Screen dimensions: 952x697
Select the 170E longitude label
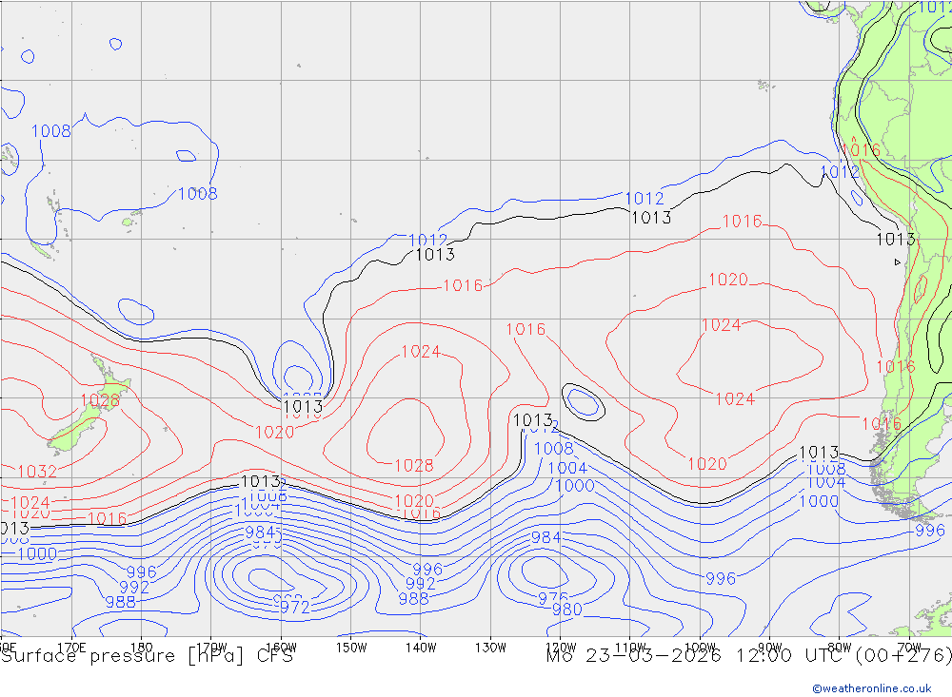[71, 648]
